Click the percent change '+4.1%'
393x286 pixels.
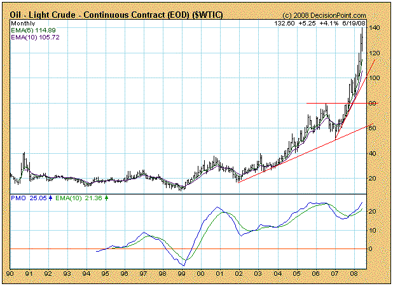(329, 24)
